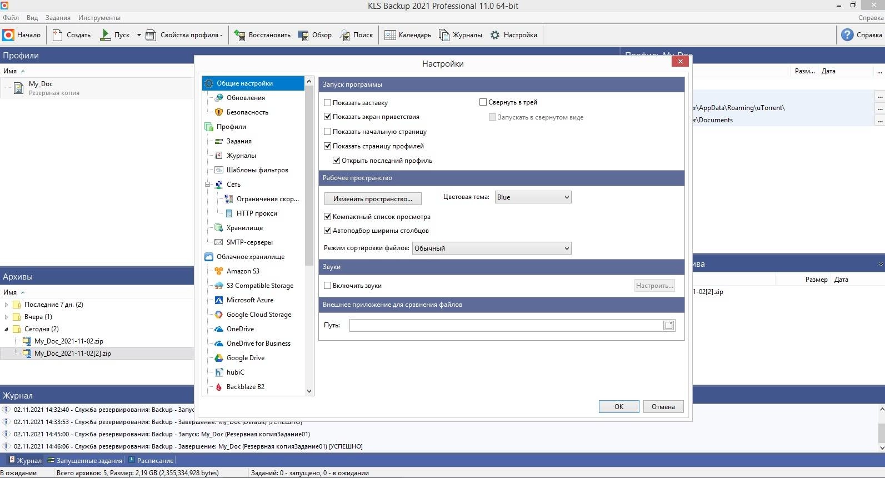Open the Вид menu
Screen dimensions: 885x478
[x=32, y=18]
